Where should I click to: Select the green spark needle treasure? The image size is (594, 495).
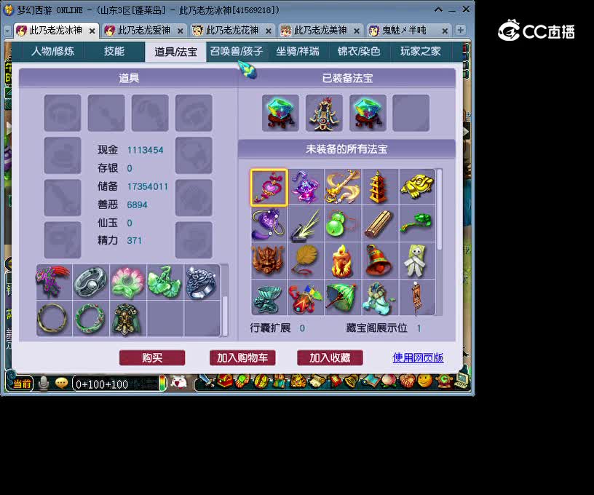point(306,224)
